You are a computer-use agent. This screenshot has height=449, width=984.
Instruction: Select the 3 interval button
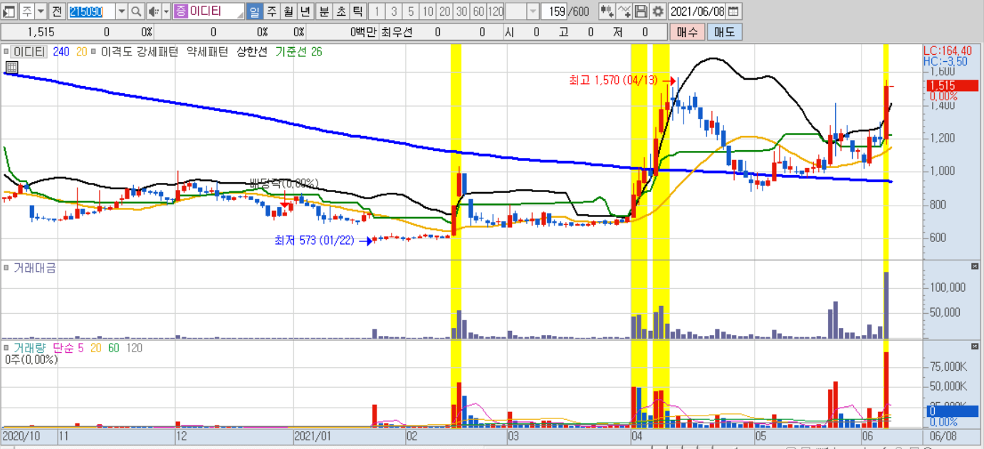pos(394,11)
